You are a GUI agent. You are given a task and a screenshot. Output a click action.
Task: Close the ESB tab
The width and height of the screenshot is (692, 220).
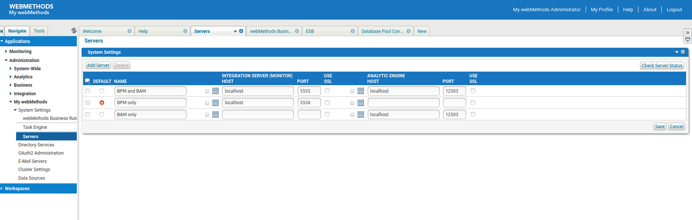pyautogui.click(x=353, y=31)
